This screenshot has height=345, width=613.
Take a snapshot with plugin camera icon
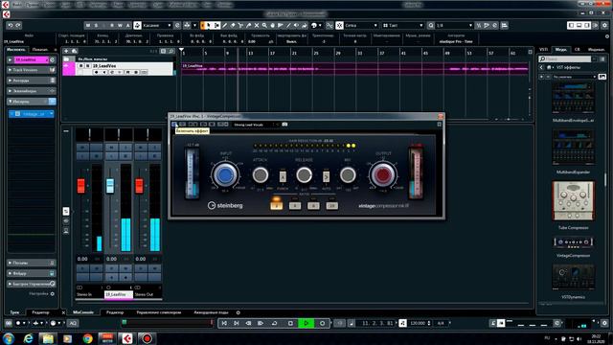click(x=284, y=125)
